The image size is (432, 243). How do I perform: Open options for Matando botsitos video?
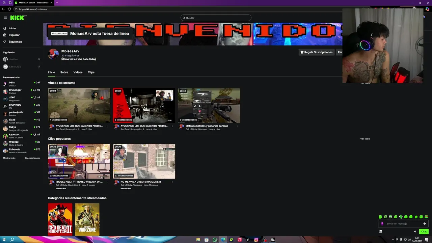237,126
